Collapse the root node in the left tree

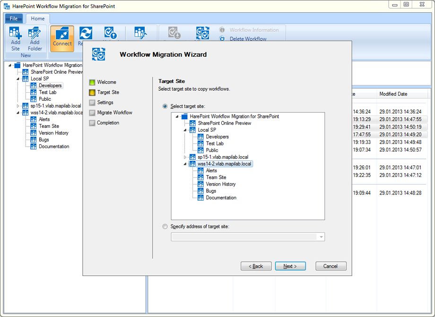tap(10, 65)
